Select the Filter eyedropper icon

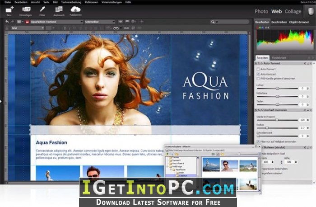coord(42,9)
